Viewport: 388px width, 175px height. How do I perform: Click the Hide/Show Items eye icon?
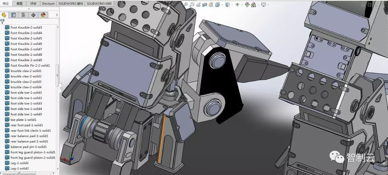coord(237,5)
